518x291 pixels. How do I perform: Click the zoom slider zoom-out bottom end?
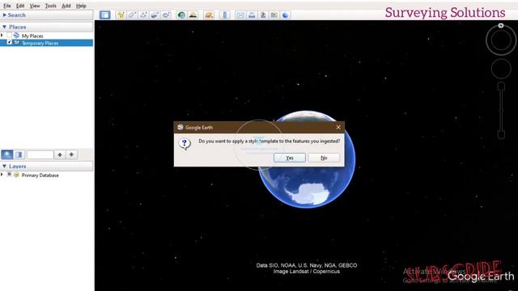(x=501, y=135)
